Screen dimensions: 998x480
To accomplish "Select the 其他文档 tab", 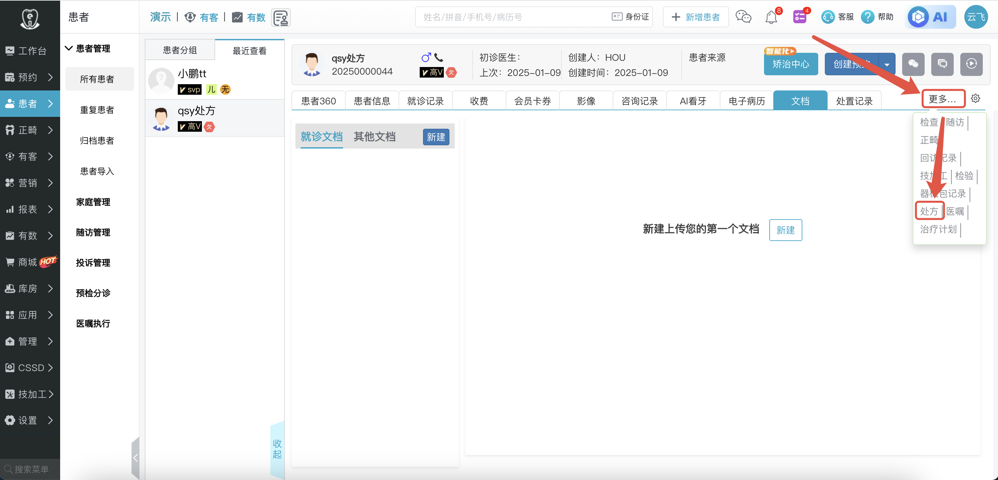I will click(x=374, y=137).
